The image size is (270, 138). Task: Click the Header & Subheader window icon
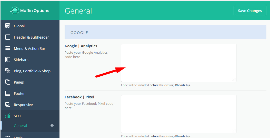(x=8, y=37)
